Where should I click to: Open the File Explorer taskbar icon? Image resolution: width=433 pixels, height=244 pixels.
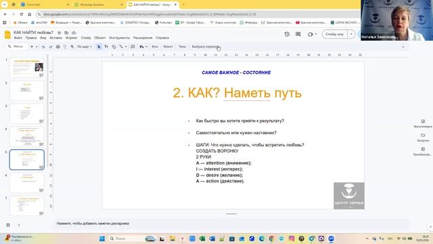pos(173,239)
